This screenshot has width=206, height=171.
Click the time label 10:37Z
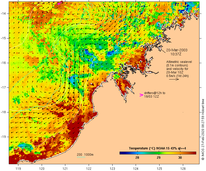176,54
